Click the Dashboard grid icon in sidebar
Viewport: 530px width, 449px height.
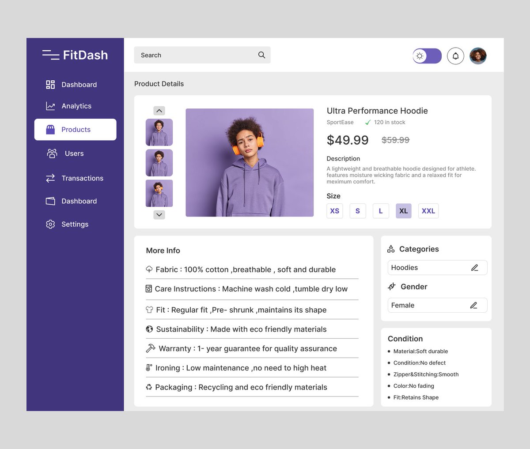coord(50,85)
